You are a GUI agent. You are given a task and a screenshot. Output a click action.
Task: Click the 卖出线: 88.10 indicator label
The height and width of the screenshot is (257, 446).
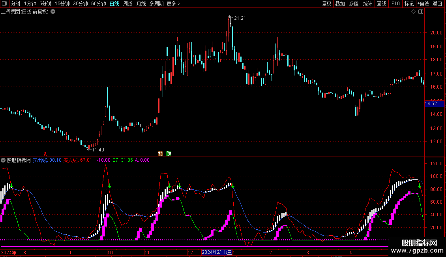(47, 160)
